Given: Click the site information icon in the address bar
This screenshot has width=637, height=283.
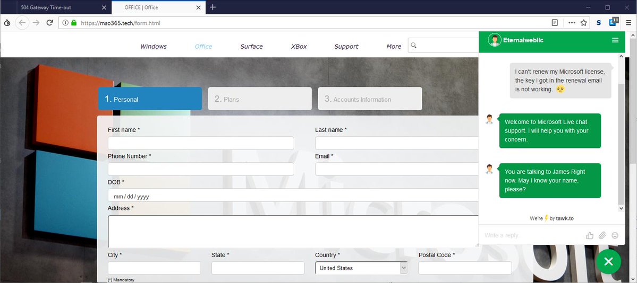Looking at the screenshot, I should (x=65, y=23).
